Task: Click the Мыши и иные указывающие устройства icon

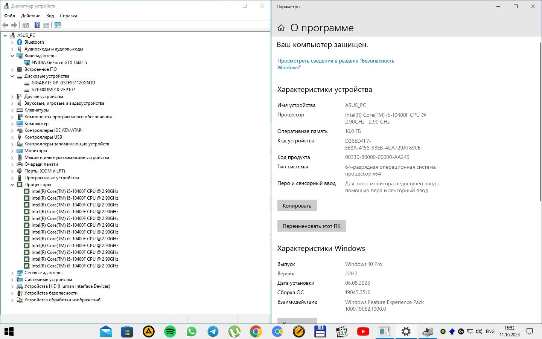Action: pos(20,157)
